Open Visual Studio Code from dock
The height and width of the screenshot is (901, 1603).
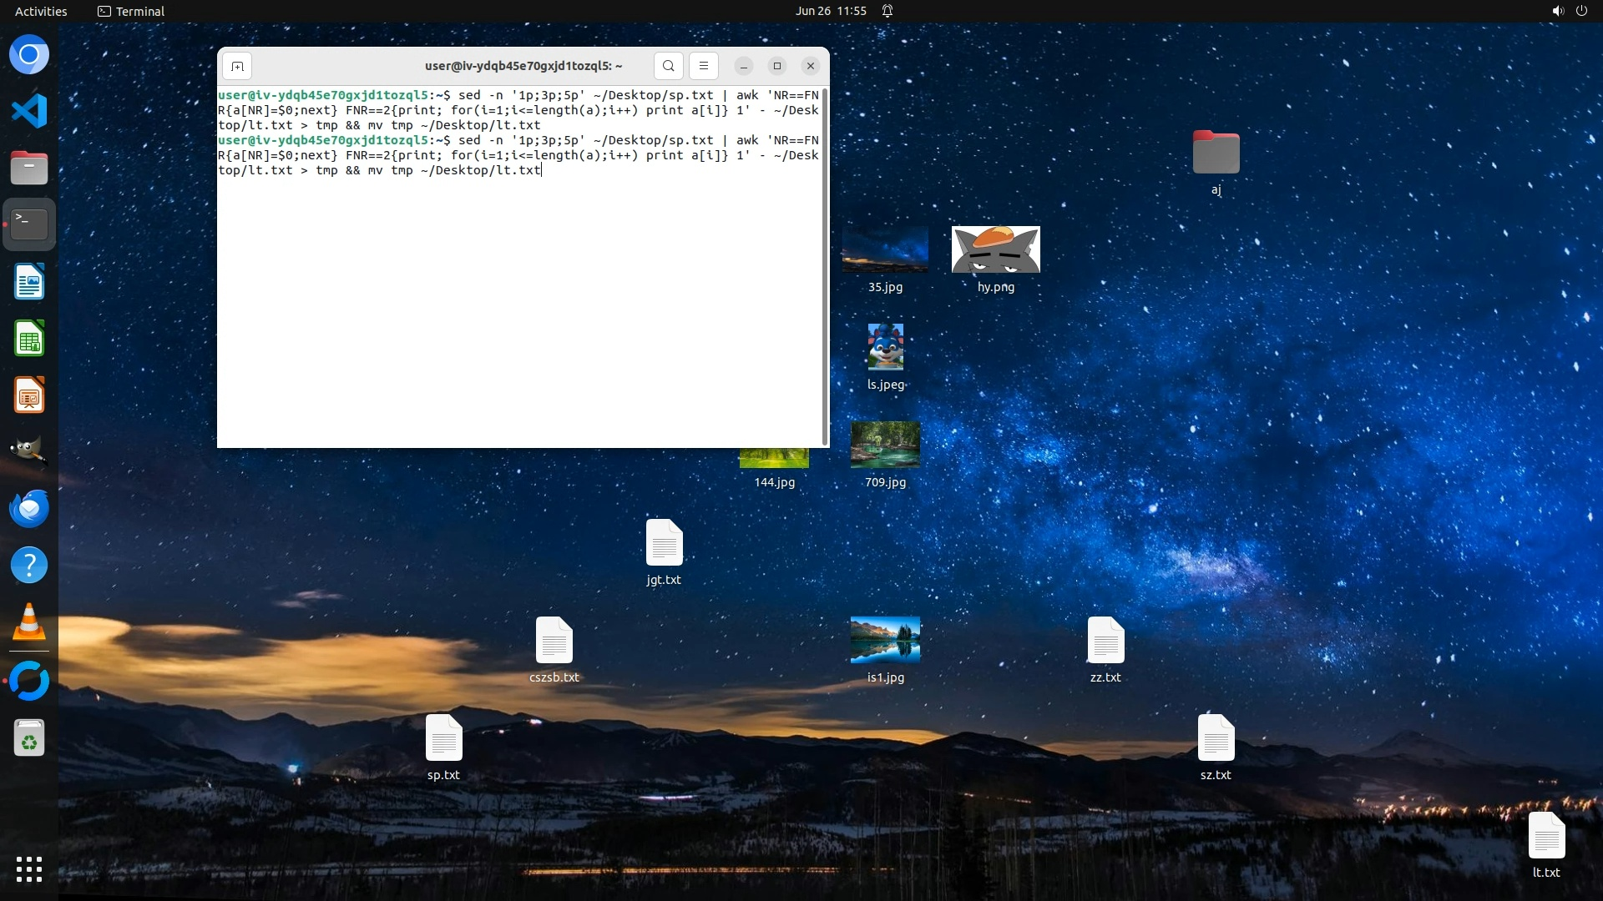coord(29,111)
